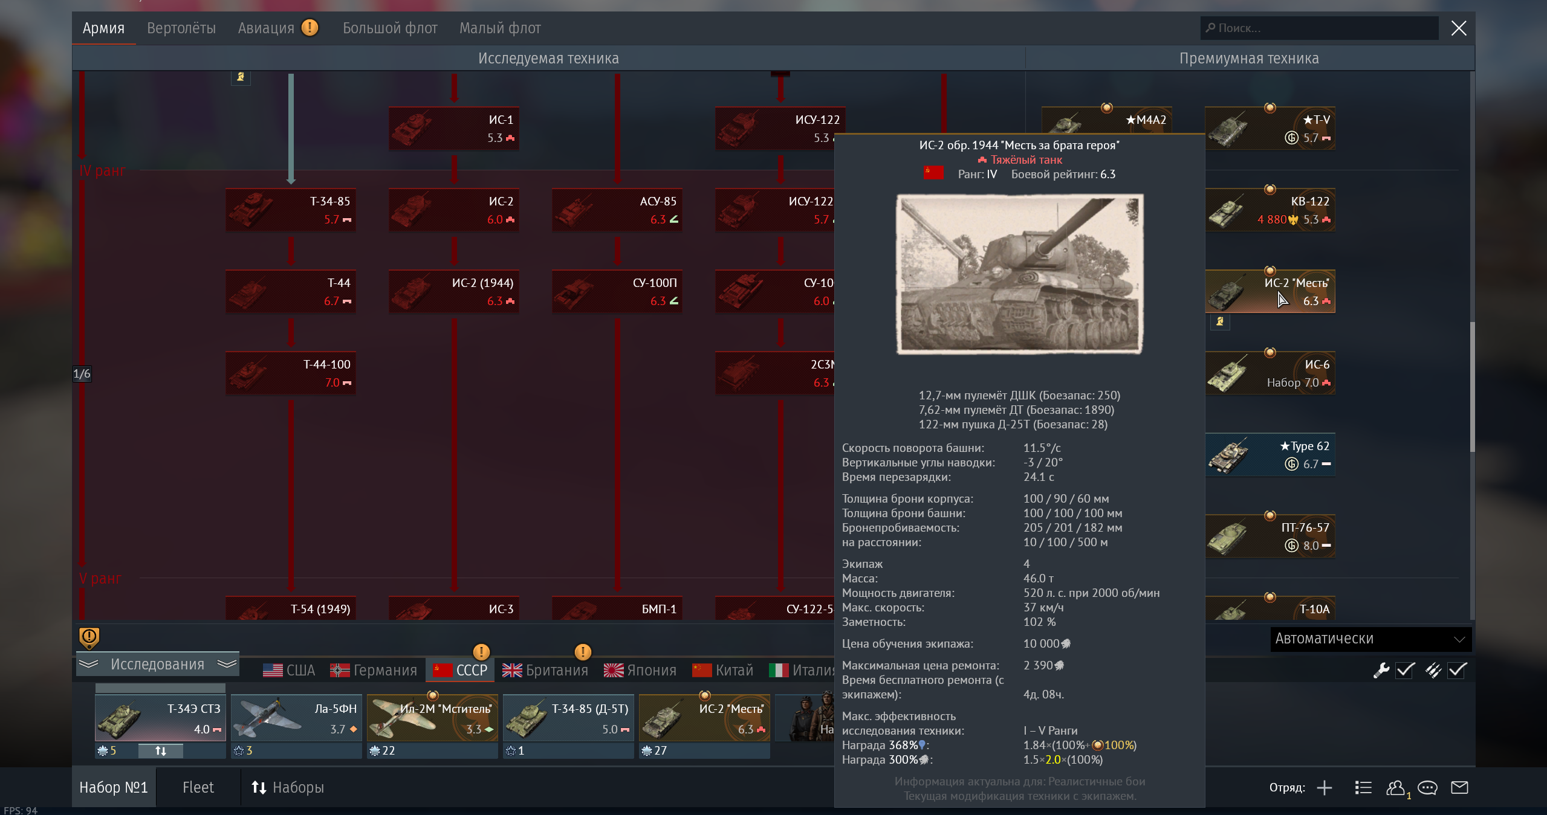Select the ИС-1 tank in the tree

454,129
